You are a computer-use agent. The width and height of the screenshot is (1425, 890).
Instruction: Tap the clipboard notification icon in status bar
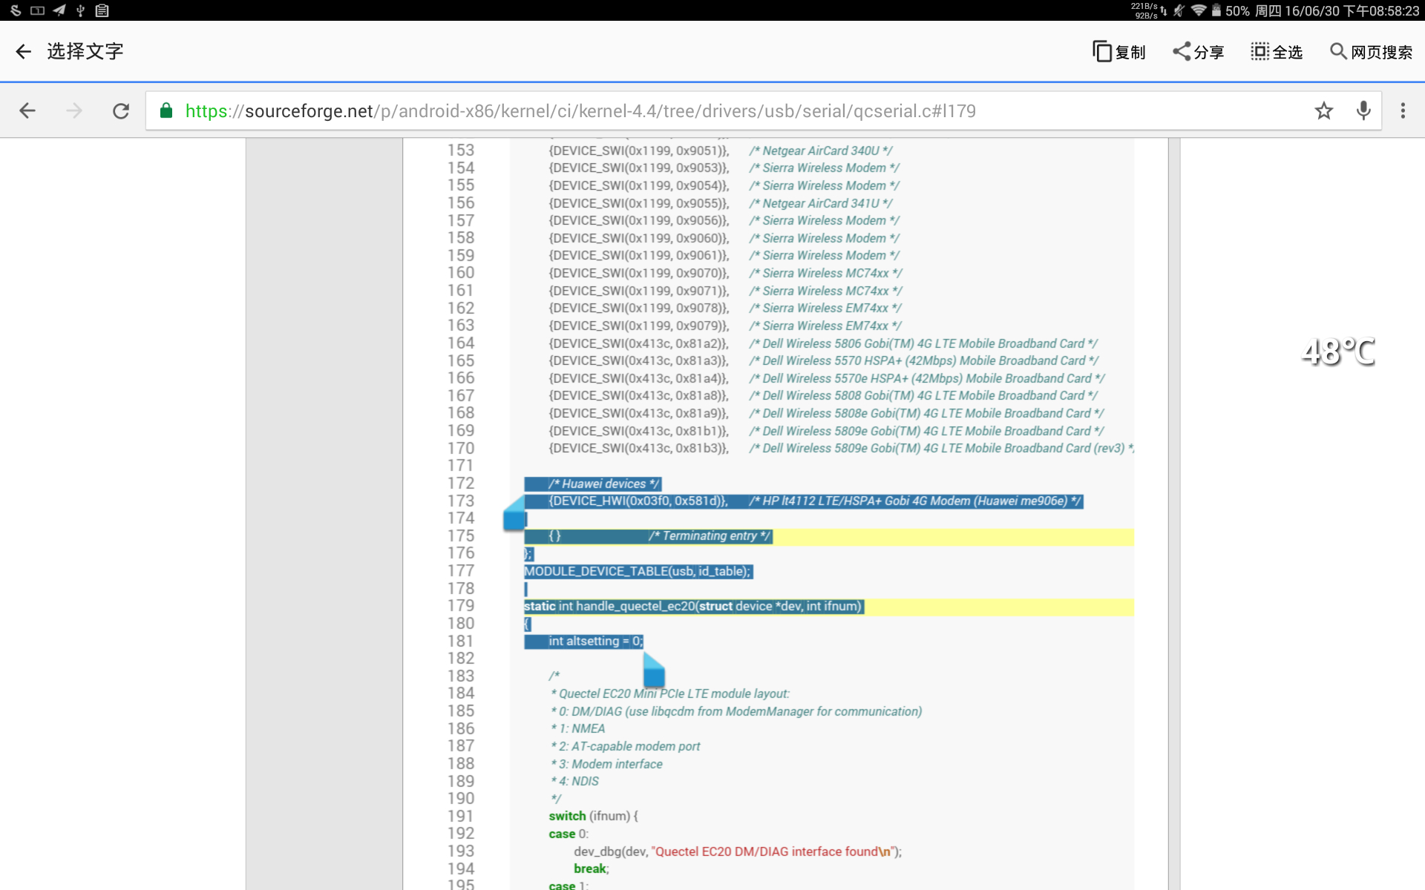point(102,10)
